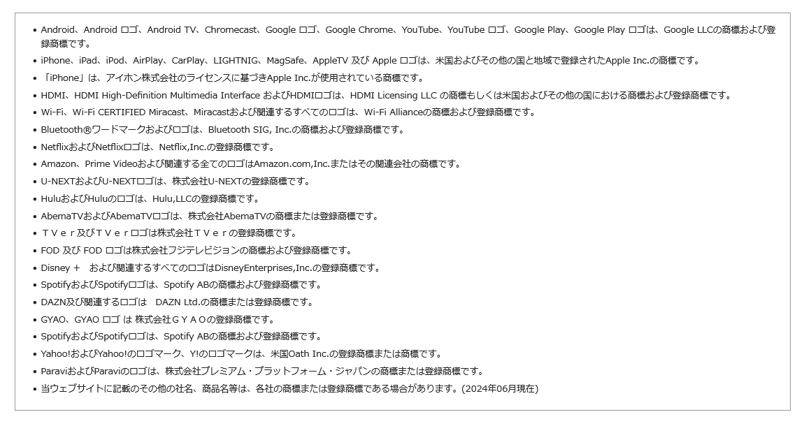Image resolution: width=804 pixels, height=433 pixels.
Task: Select the 株式会社ＴＶｅｒ trademark line
Action: pyautogui.click(x=169, y=233)
